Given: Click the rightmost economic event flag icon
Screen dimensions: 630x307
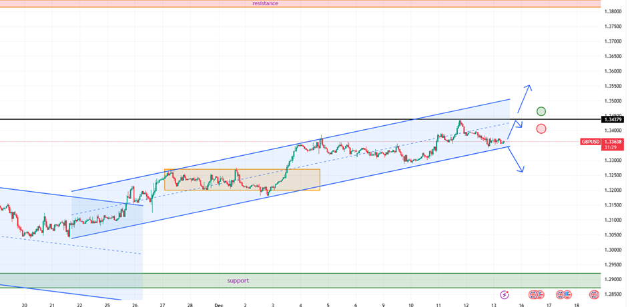Looking at the screenshot, I should 567,294.
